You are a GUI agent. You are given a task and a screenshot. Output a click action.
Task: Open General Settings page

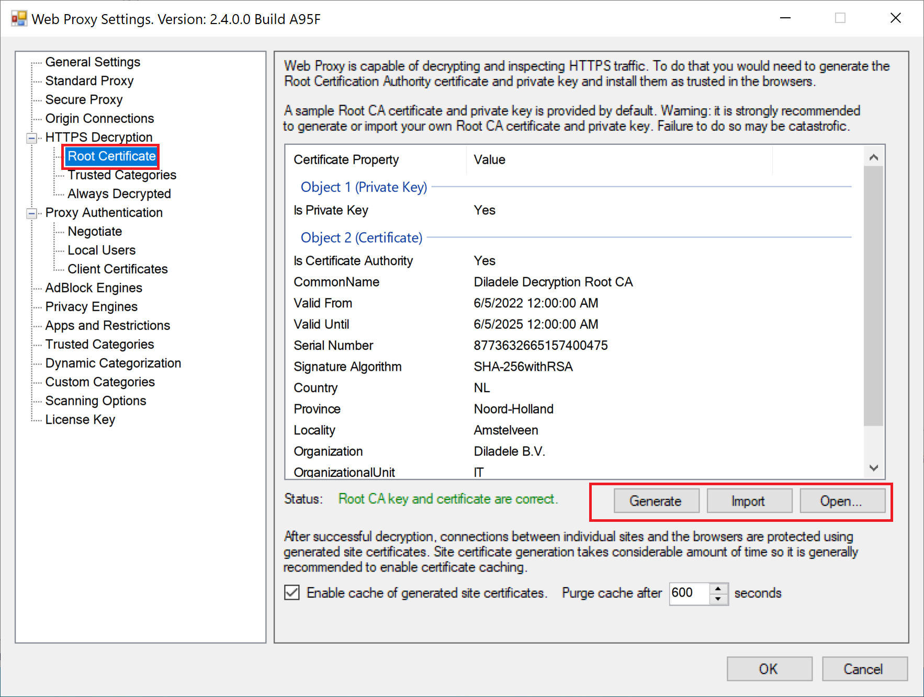click(93, 62)
